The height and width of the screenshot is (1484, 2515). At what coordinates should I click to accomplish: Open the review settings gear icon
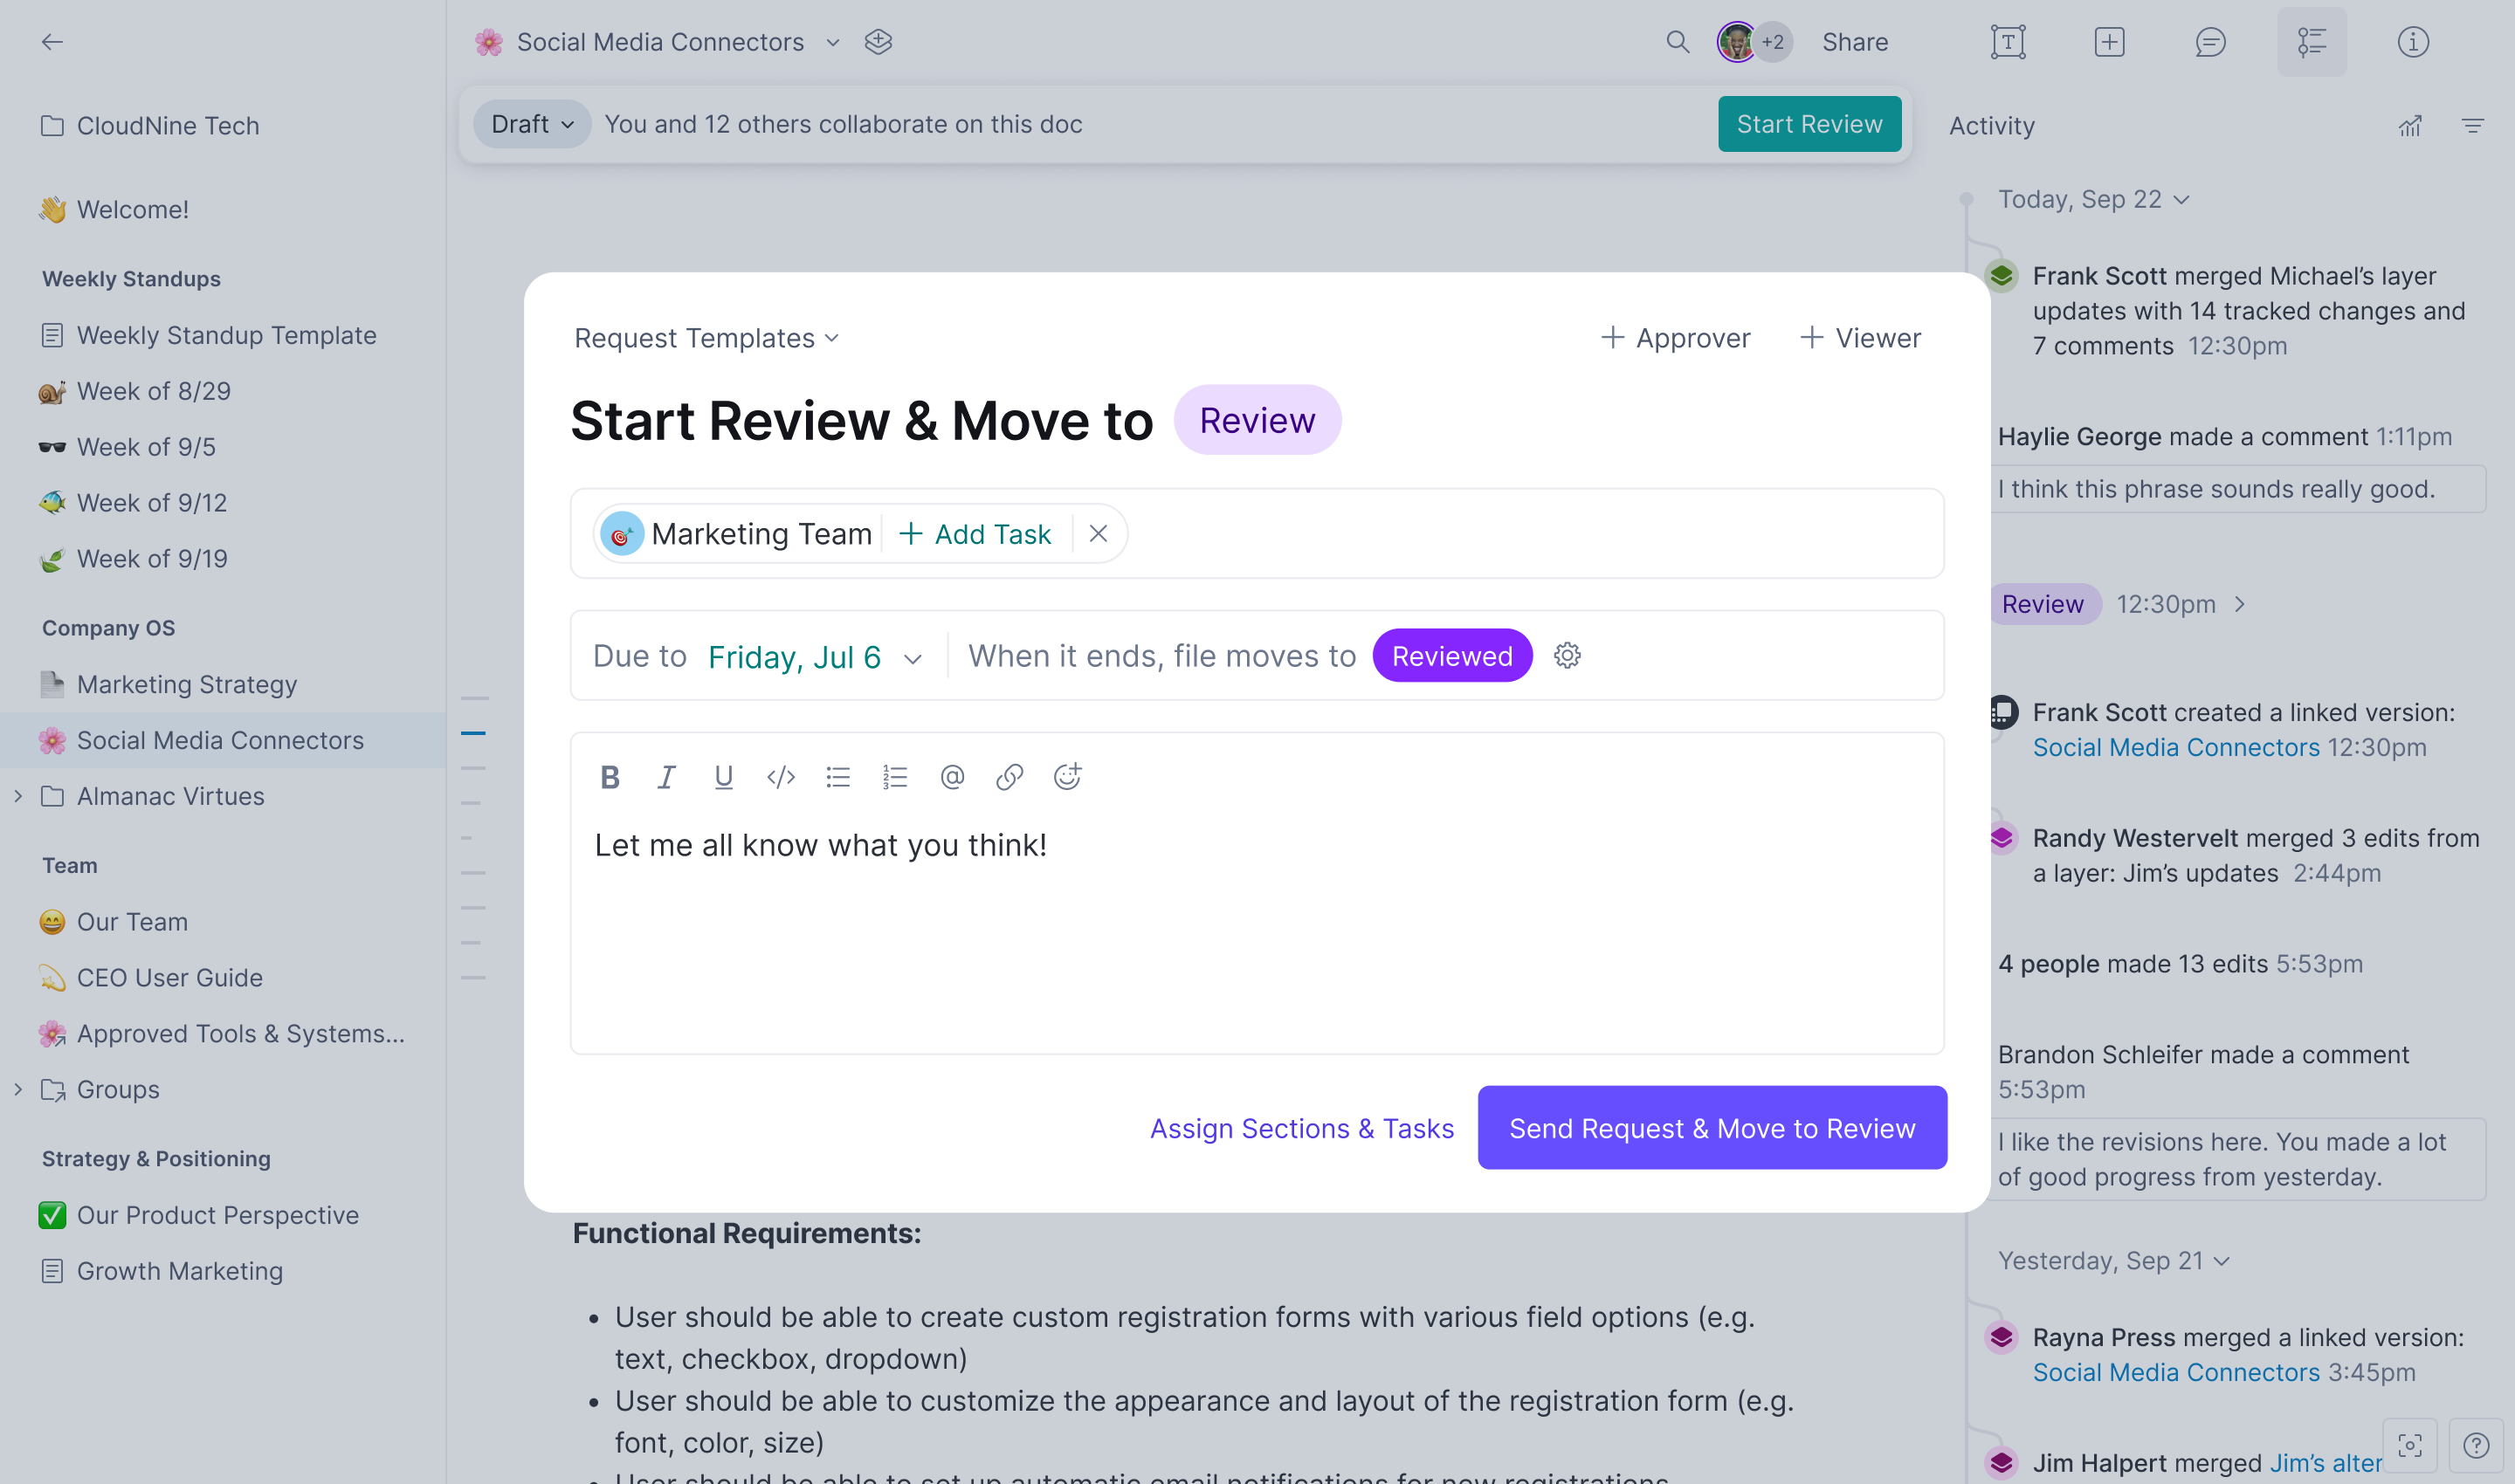click(x=1567, y=656)
